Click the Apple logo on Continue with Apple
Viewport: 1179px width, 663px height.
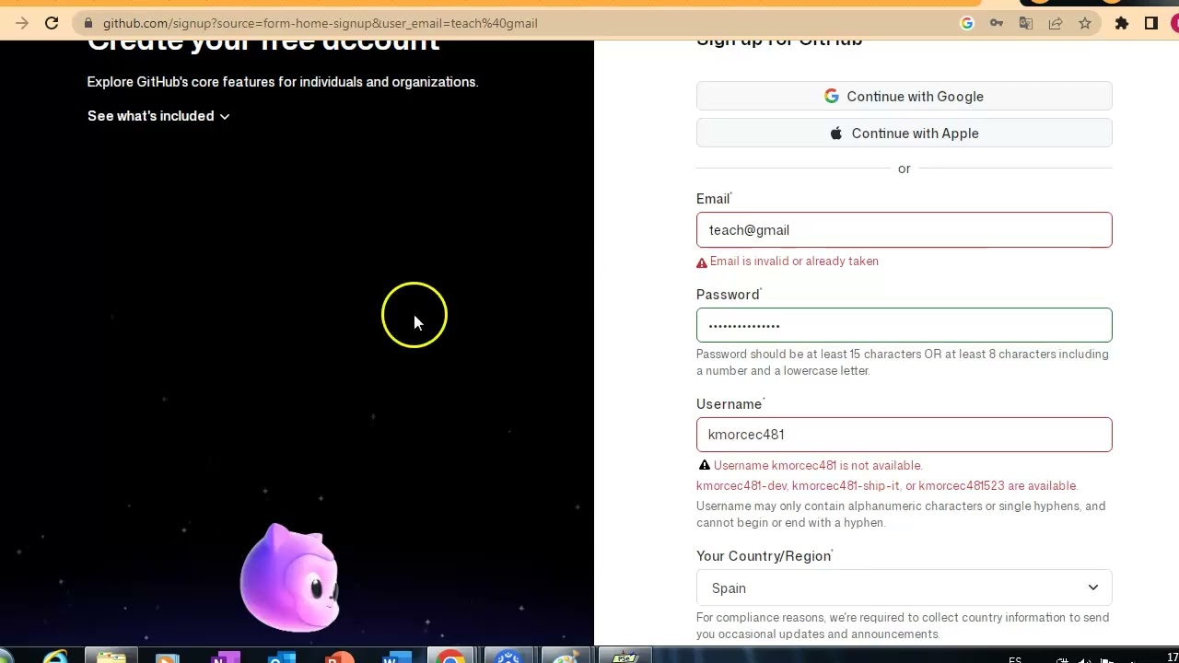836,134
